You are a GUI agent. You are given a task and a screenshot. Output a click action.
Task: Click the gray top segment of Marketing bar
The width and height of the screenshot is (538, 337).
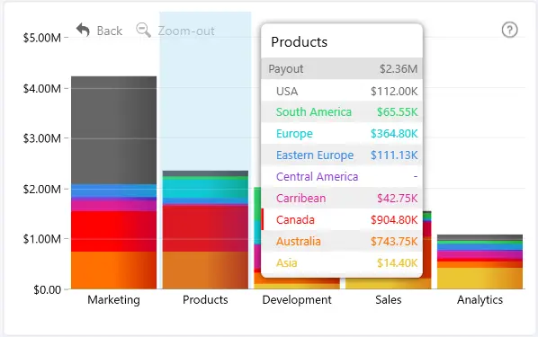point(114,130)
